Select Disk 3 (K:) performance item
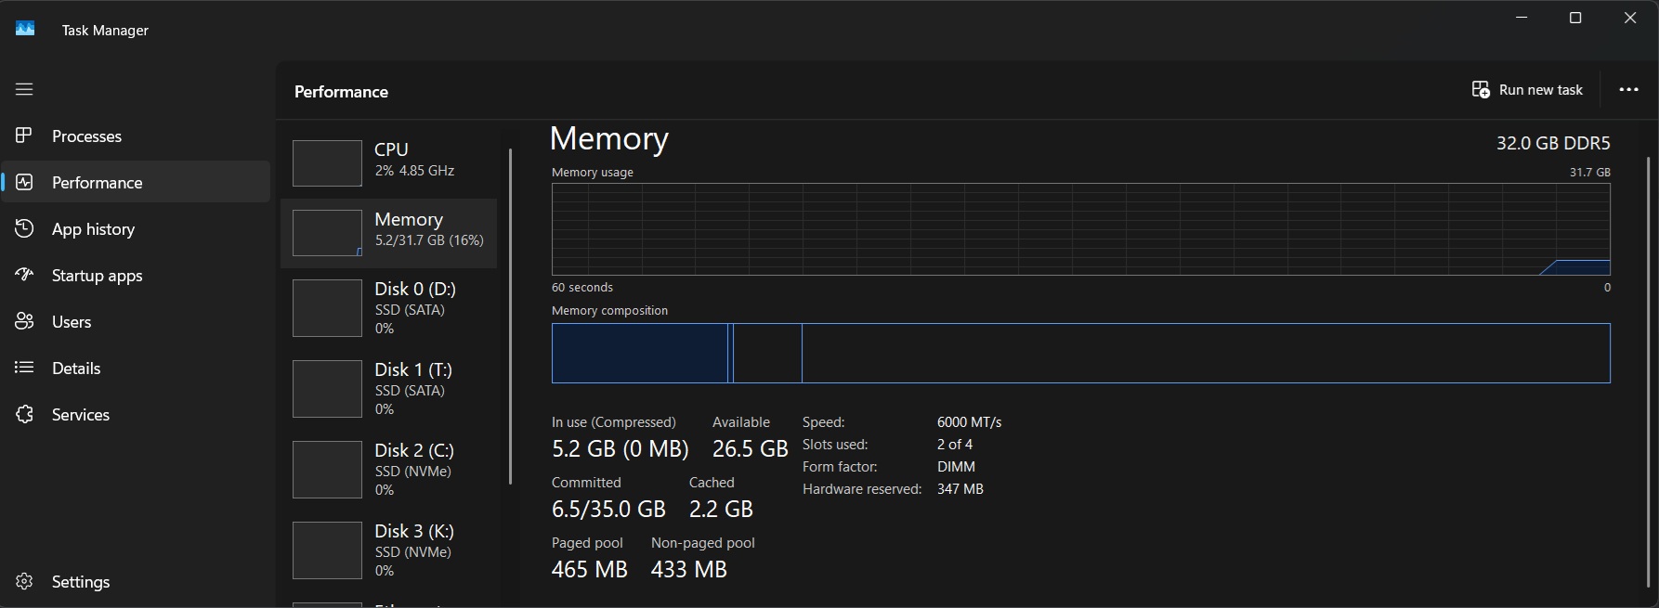The image size is (1659, 608). coord(389,550)
